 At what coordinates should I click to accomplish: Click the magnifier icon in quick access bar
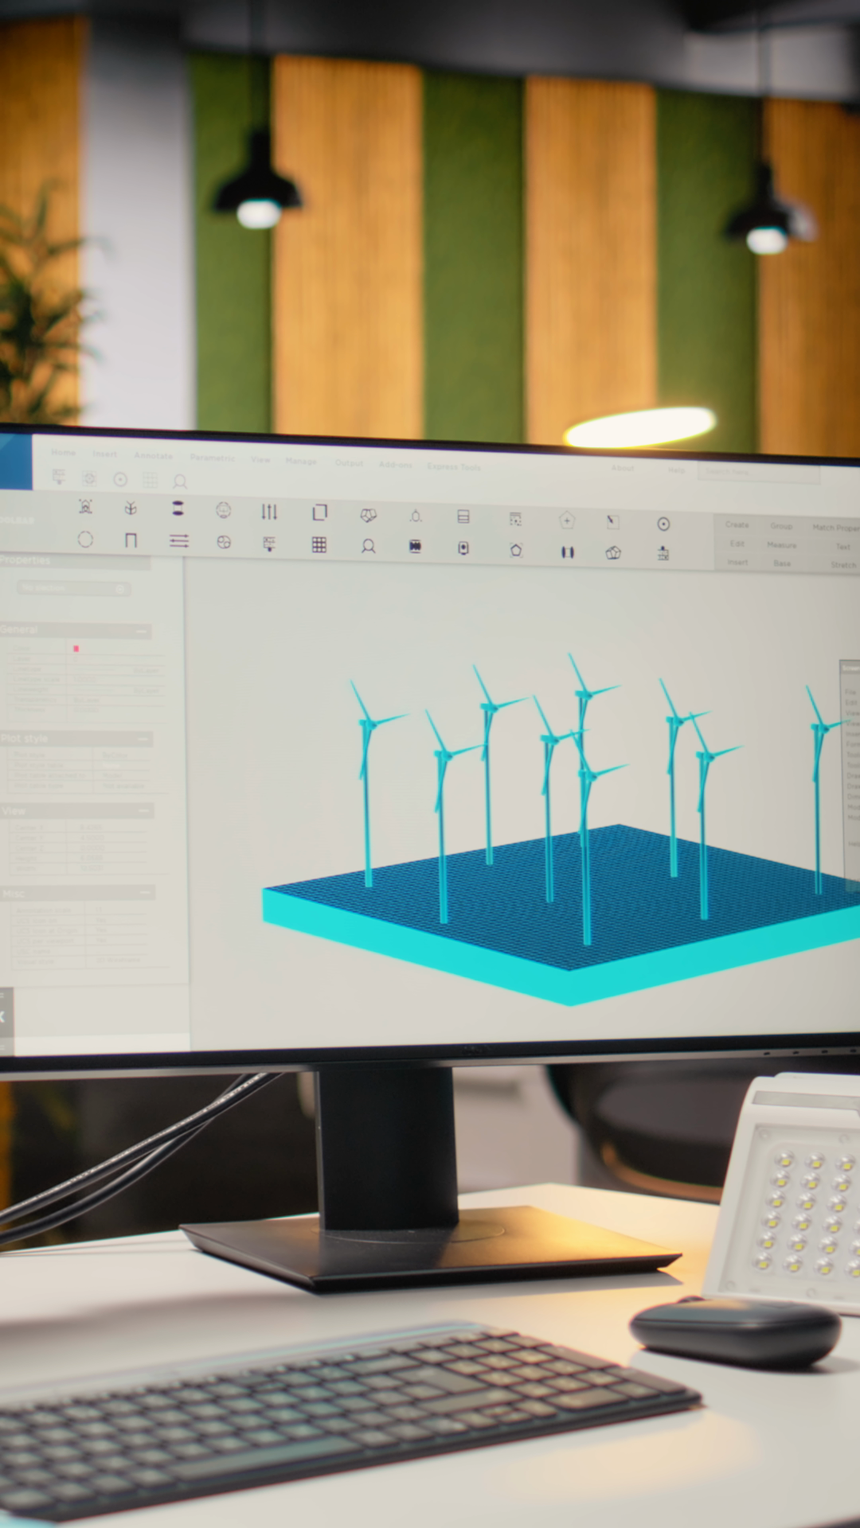tap(180, 481)
